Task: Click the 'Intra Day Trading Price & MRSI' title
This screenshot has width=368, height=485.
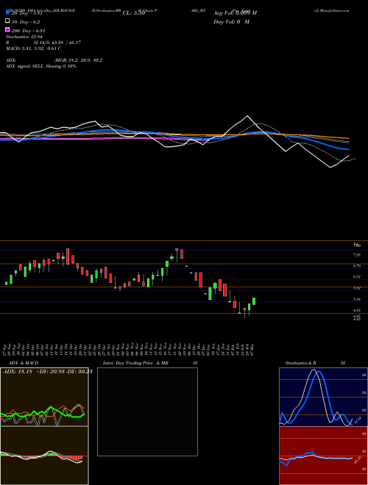Action: coord(150,363)
